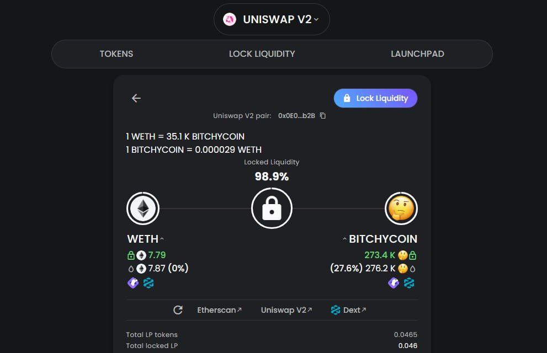
Task: Click the WETH liquidity value 7.87 (0%)
Action: click(x=168, y=268)
